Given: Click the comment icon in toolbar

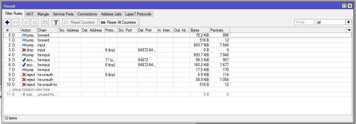Looking at the screenshot, I should point(45,22).
